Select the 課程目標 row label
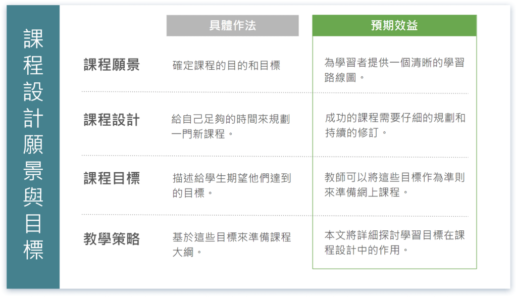517x297 pixels. coord(112,178)
